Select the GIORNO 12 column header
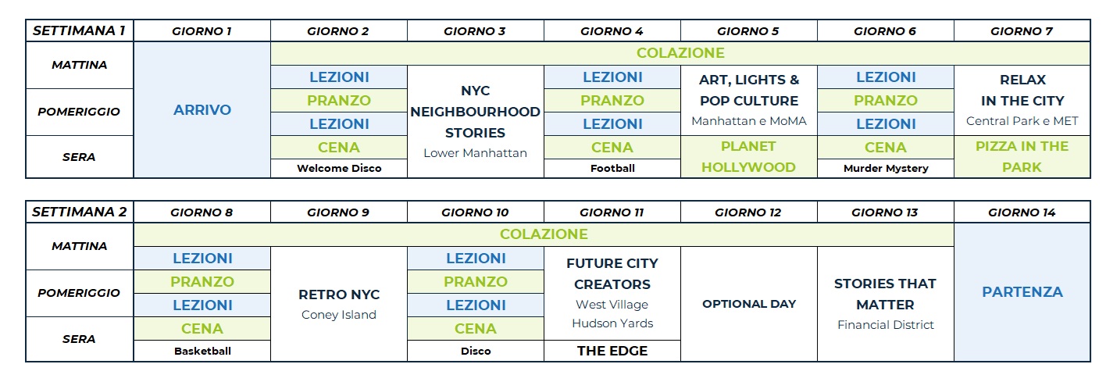The height and width of the screenshot is (382, 1106). click(x=749, y=212)
